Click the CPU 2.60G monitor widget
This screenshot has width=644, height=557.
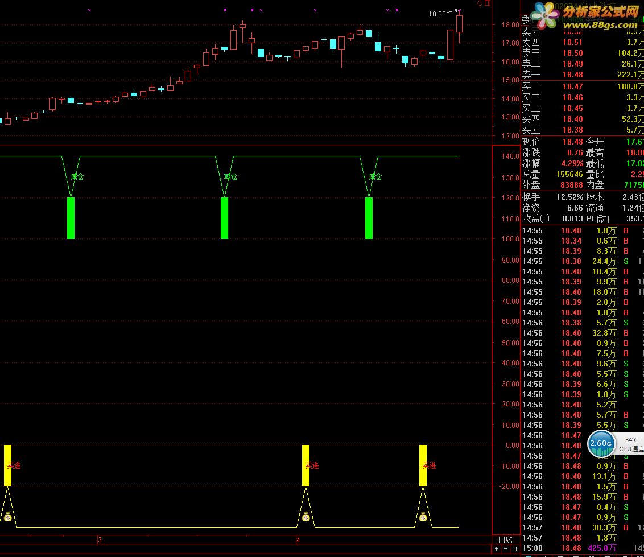(x=601, y=444)
